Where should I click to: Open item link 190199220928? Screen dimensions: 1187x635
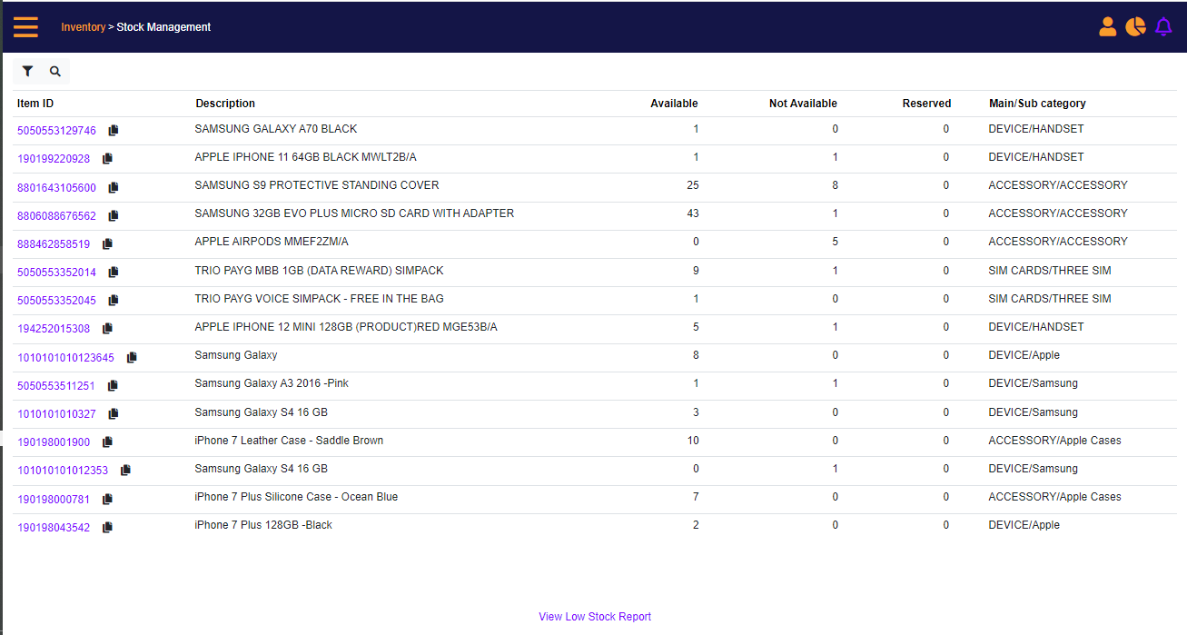click(54, 159)
